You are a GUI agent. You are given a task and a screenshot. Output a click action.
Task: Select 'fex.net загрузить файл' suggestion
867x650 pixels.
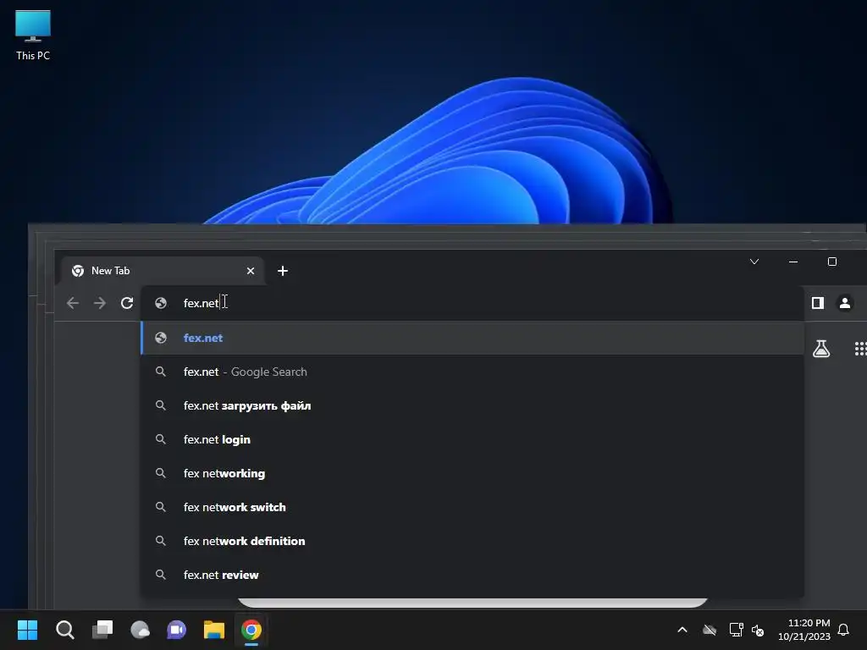click(472, 405)
